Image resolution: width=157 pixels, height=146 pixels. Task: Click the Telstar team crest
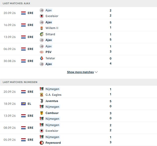[42, 58]
